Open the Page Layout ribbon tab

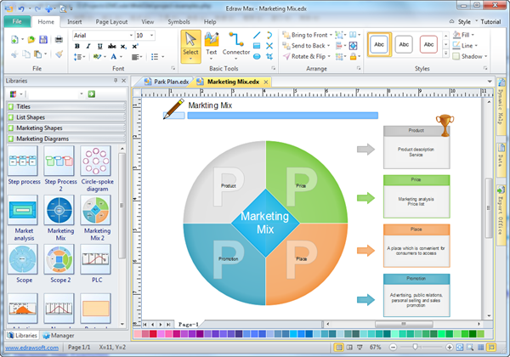(x=113, y=20)
